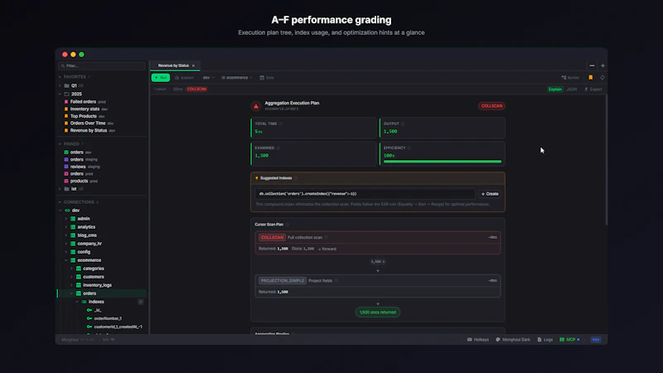663x373 pixels.
Task: Select the orderNumber_1 index
Action: click(x=108, y=318)
